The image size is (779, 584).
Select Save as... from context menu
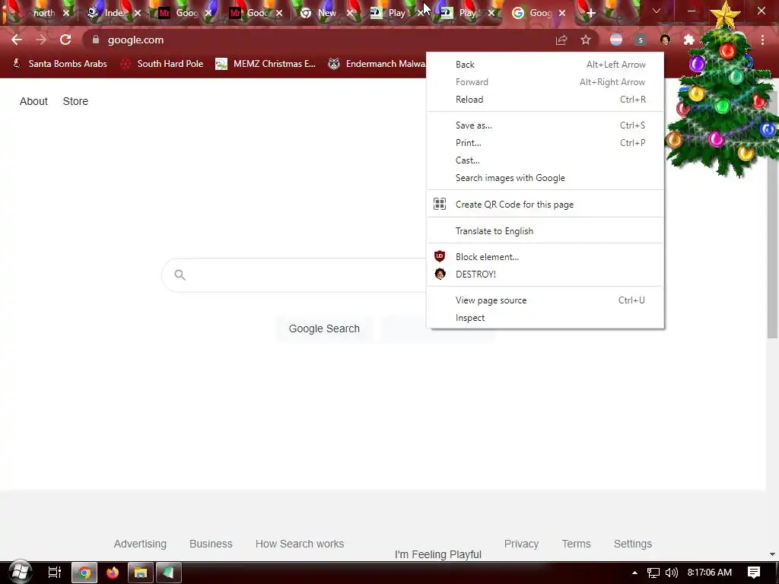545,125
